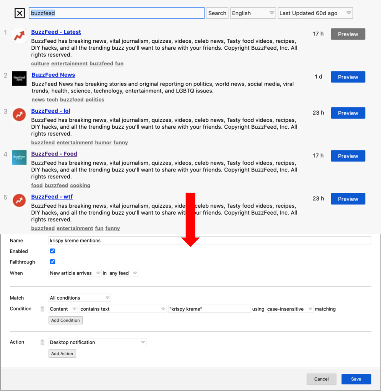The image size is (382, 391).
Task: Open the English language dropdown
Action: pos(253,13)
